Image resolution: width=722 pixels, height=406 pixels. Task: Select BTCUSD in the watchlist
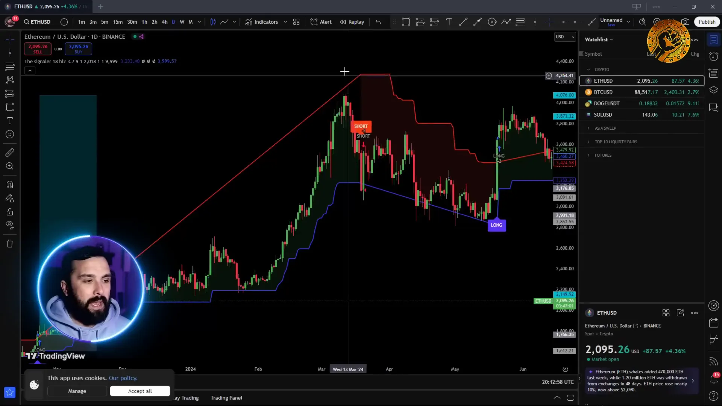click(642, 92)
